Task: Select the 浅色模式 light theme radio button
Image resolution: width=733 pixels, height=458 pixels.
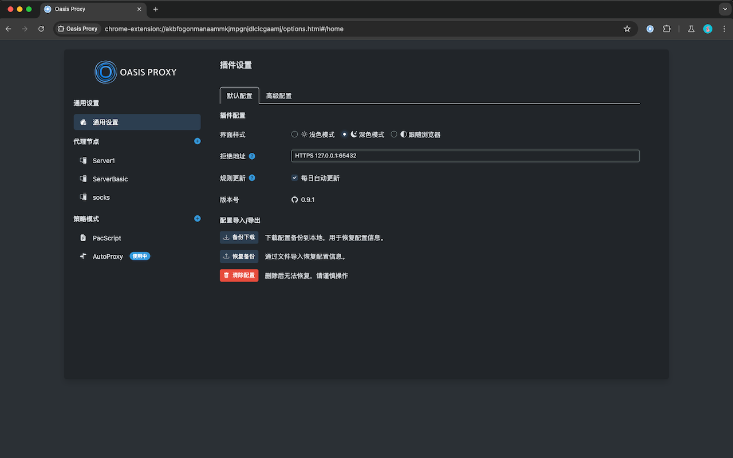Action: coord(294,134)
